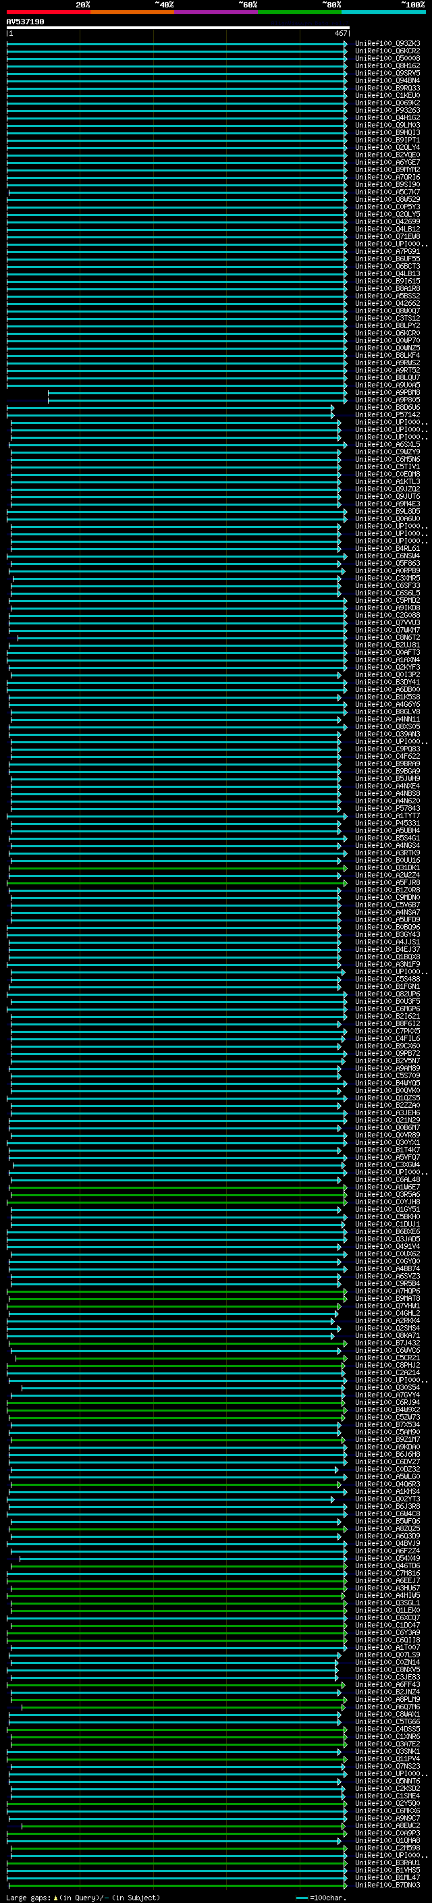Select hit UniRef100_B8LPY2
Screen dimensions: 432x1903
tap(387, 325)
